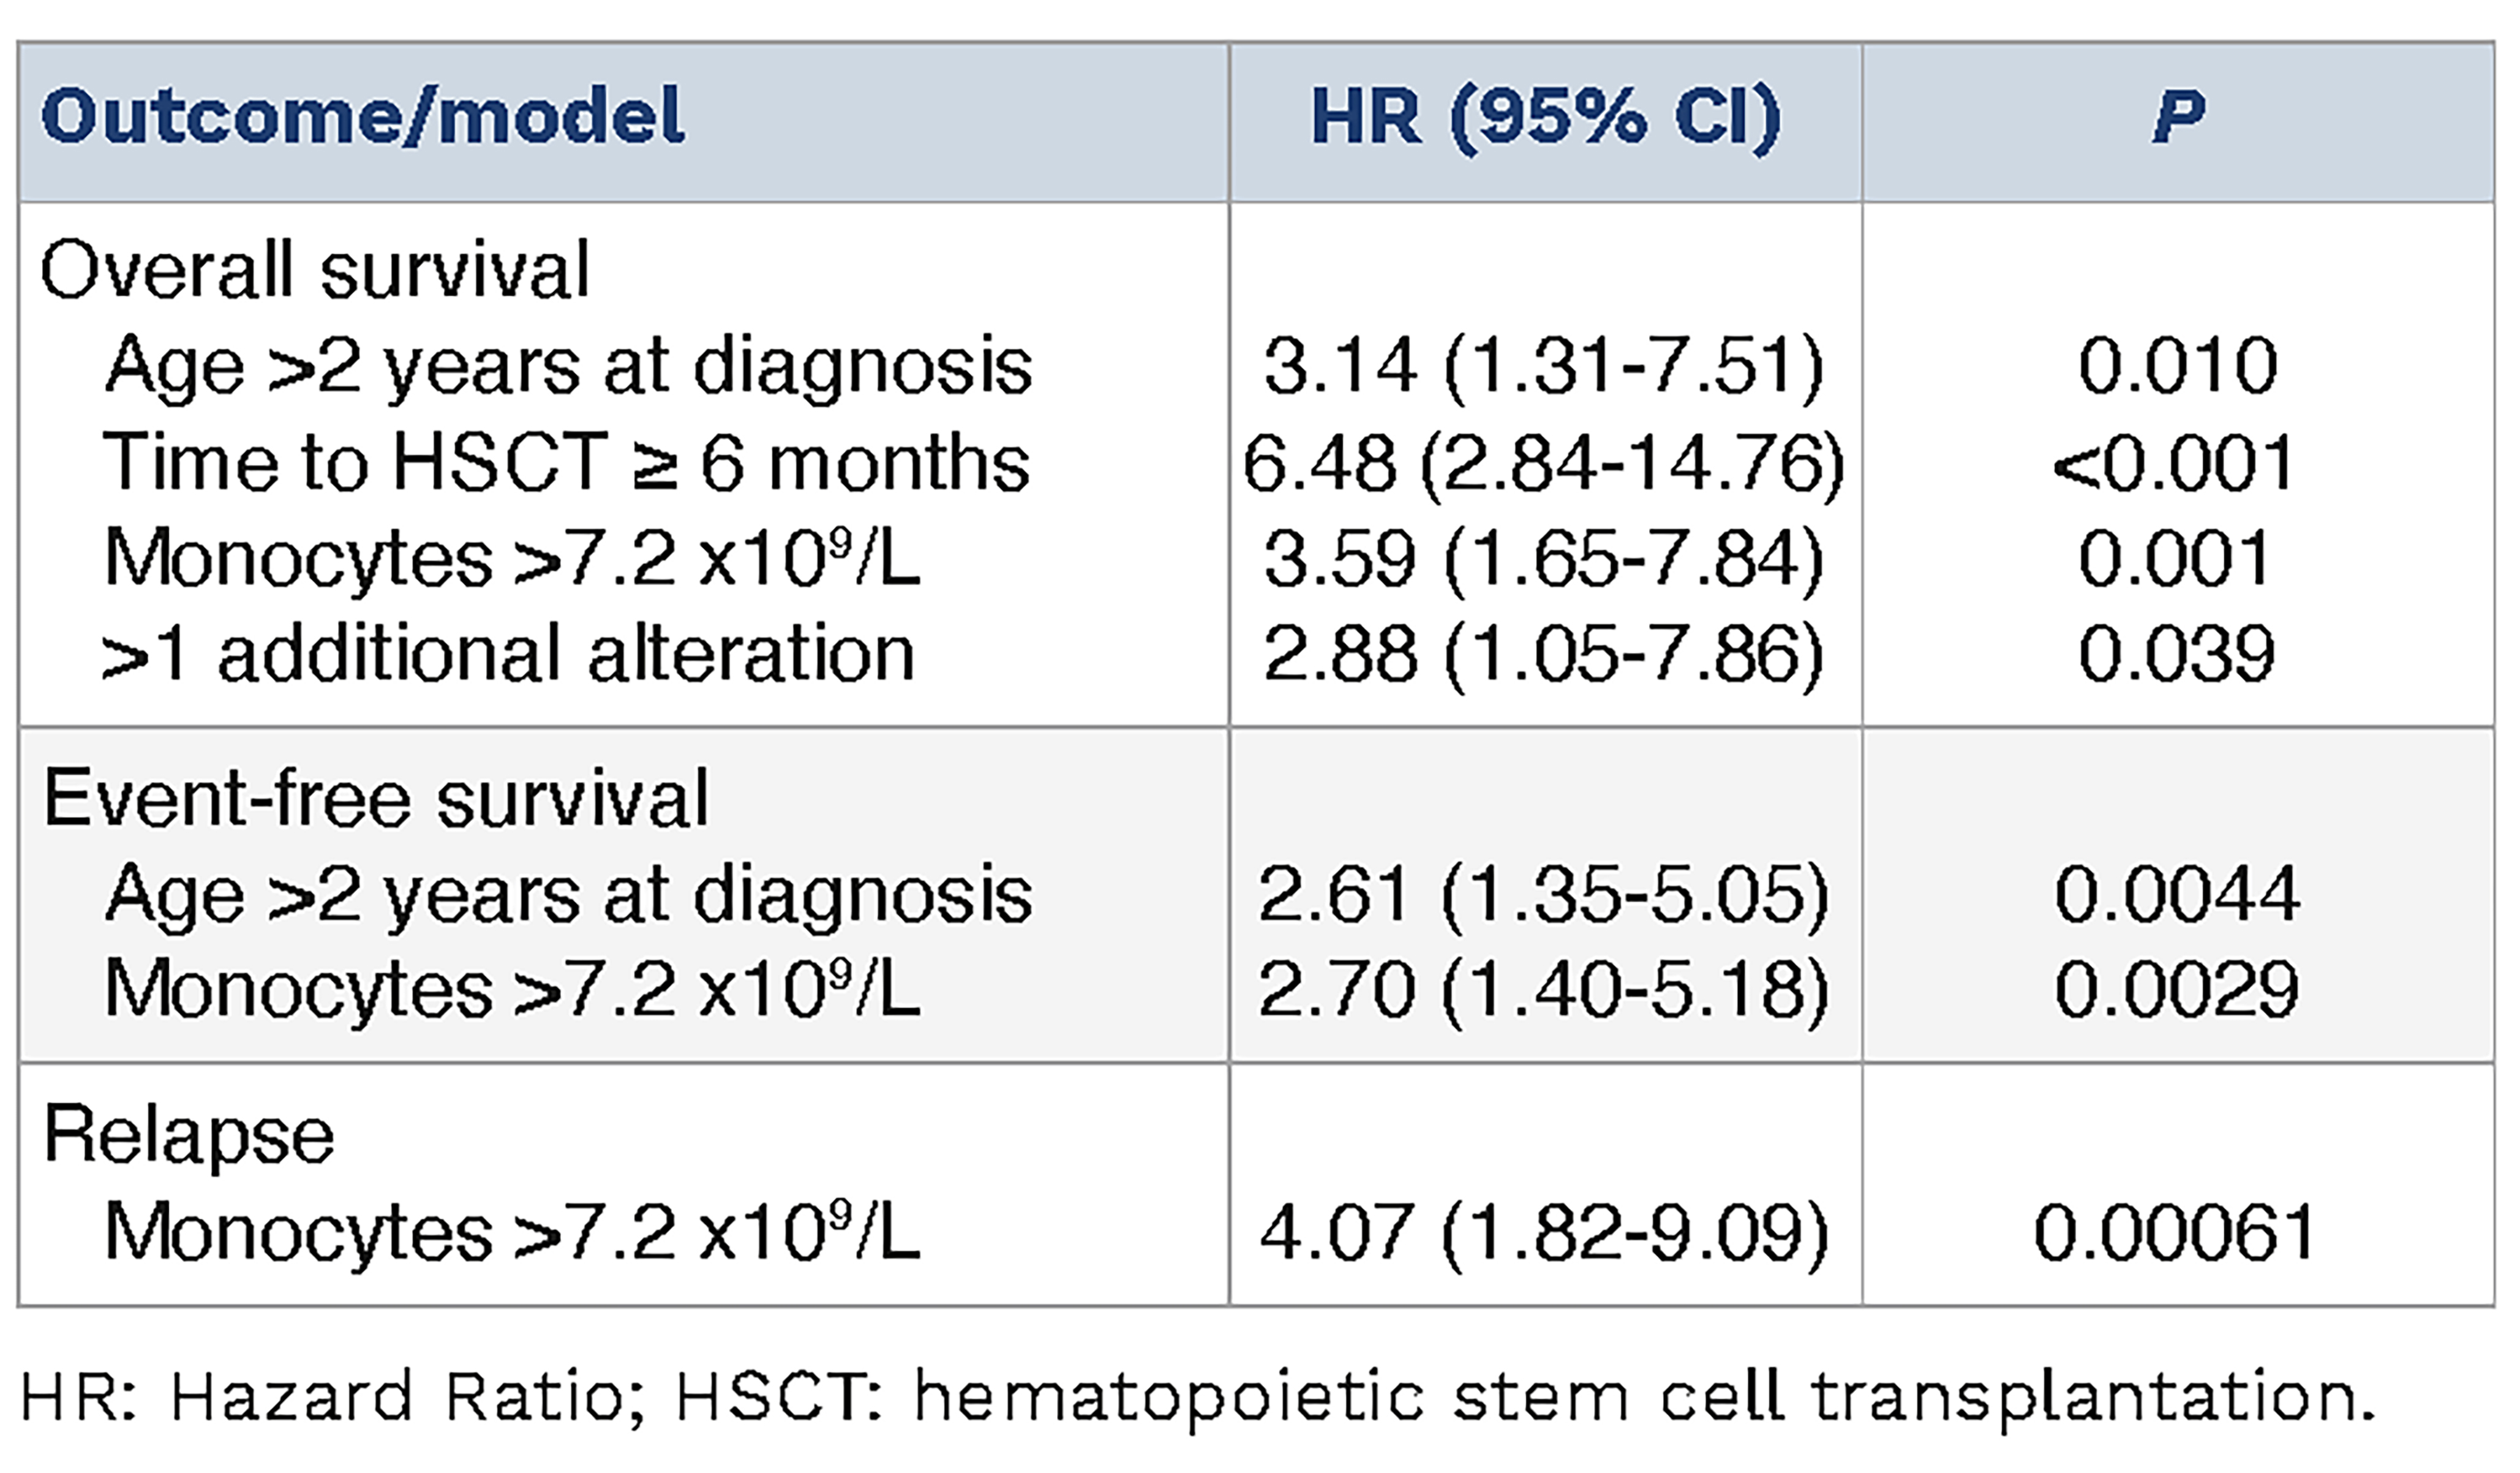Select the 2.61 (1.35-5.05) cell
This screenshot has width=2520, height=1473.
point(1544,894)
